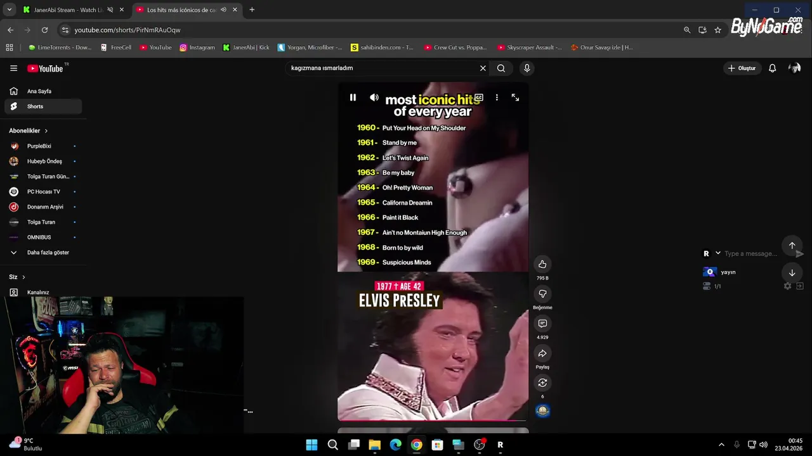Dislike the Short (Beğenme)
Screen dimensions: 812x456
[x=542, y=294]
